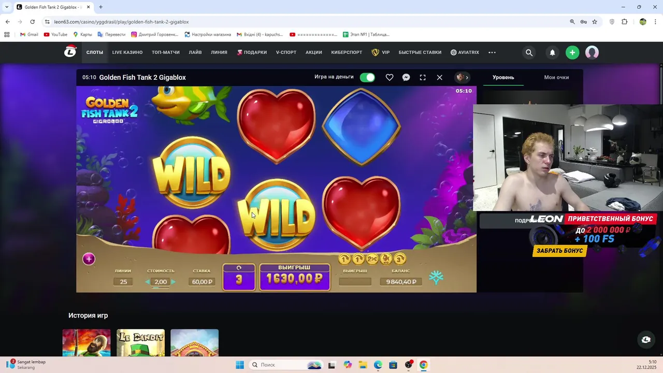663x373 pixels.
Task: Open the Le Bandit game thumbnail
Action: pyautogui.click(x=140, y=343)
